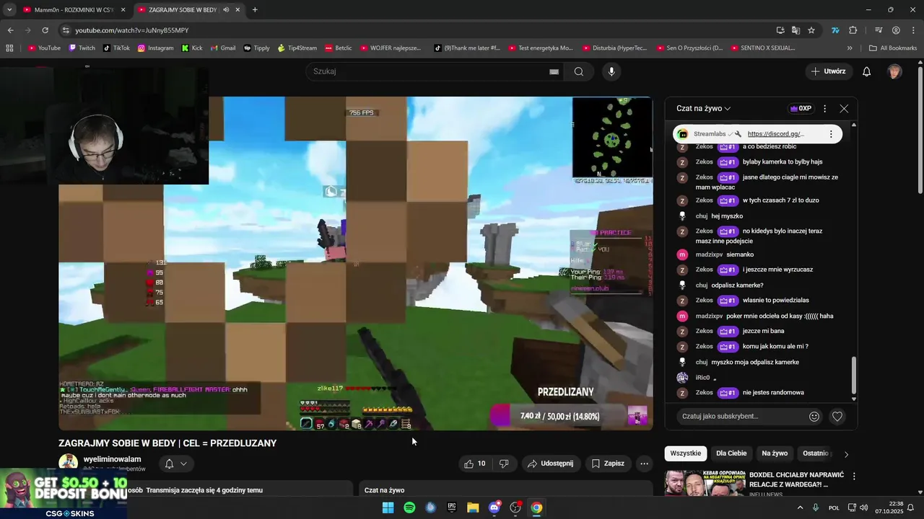The height and width of the screenshot is (519, 924).
Task: Open YouTube notifications bell
Action: pos(867,71)
